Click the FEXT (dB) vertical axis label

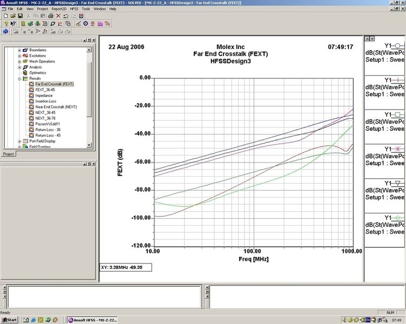coord(120,163)
